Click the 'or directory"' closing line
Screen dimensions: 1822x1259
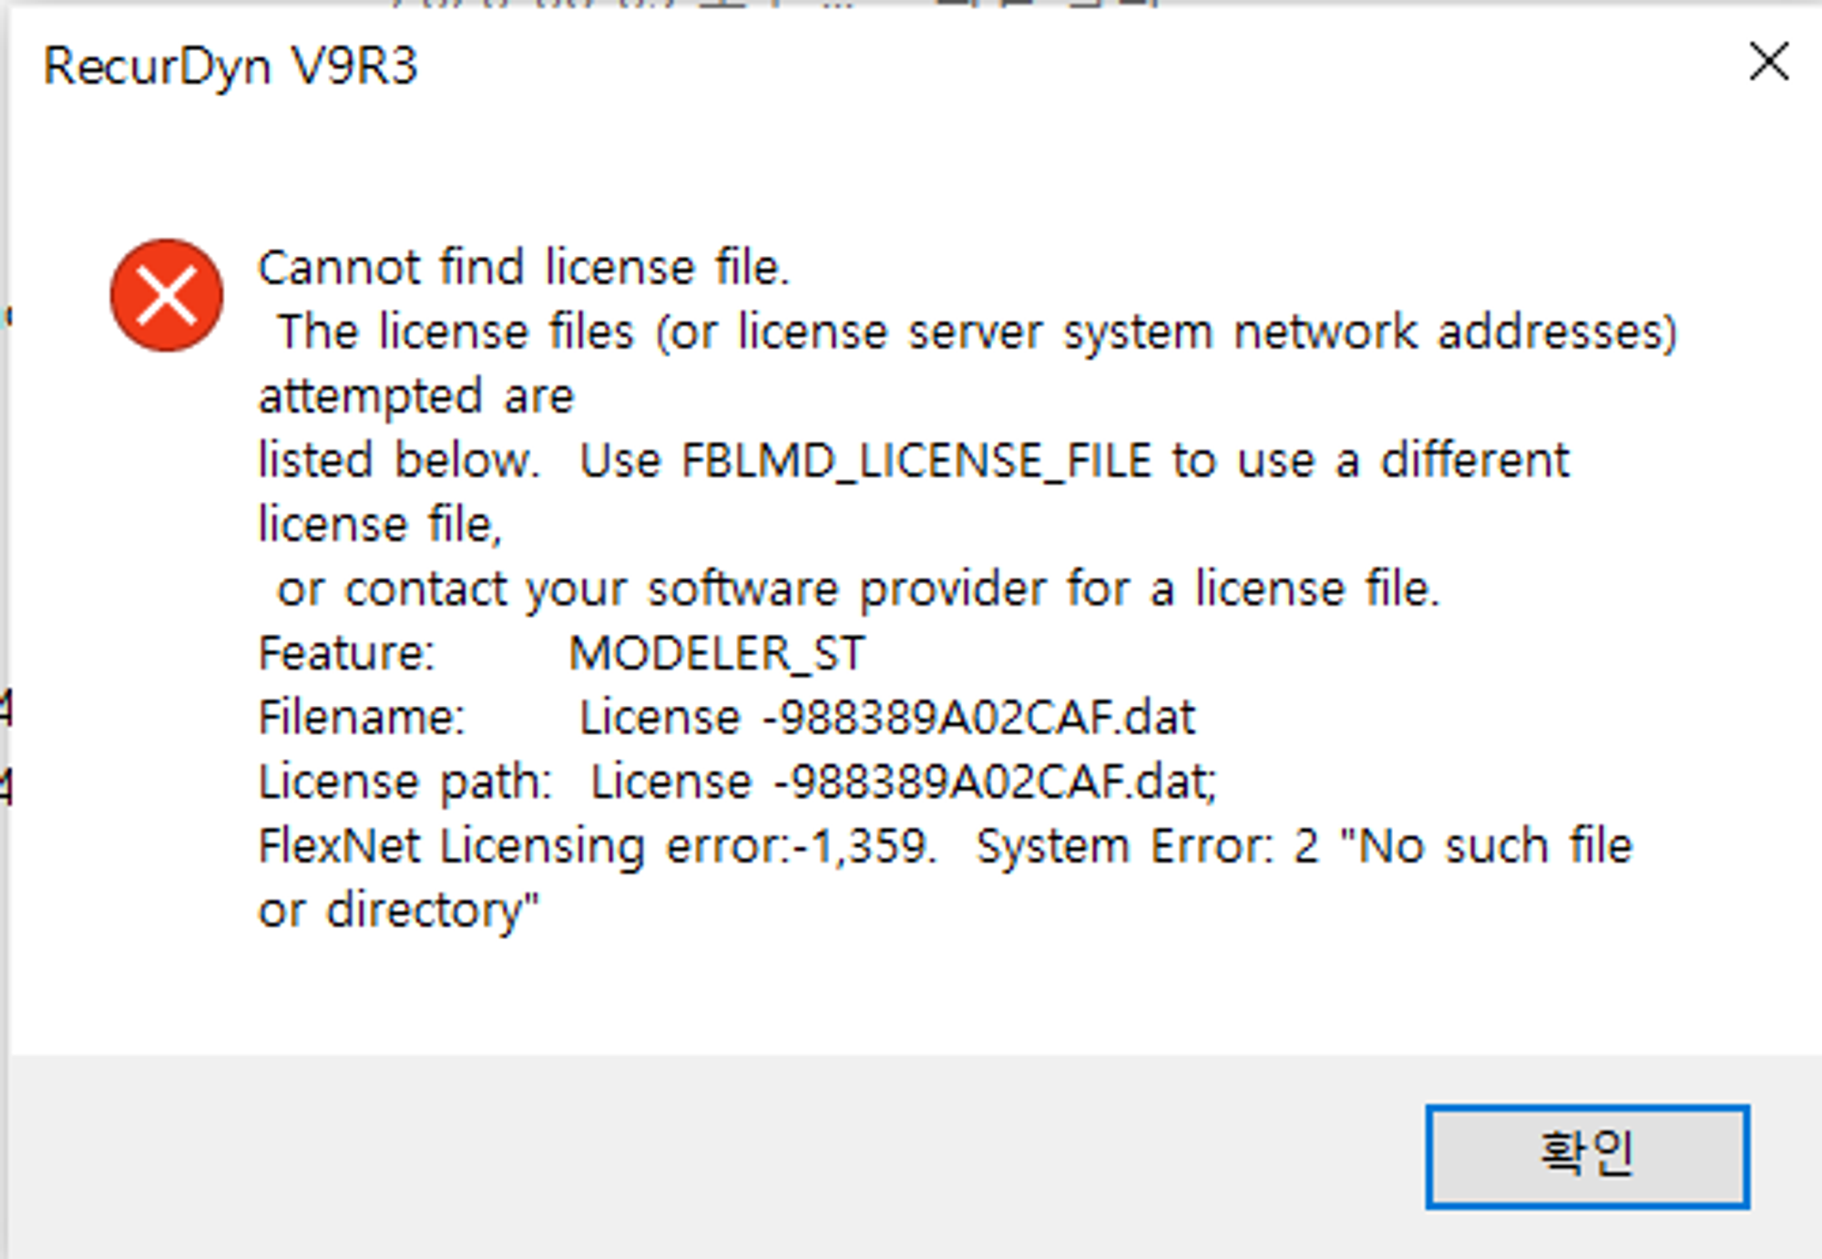pyautogui.click(x=399, y=910)
